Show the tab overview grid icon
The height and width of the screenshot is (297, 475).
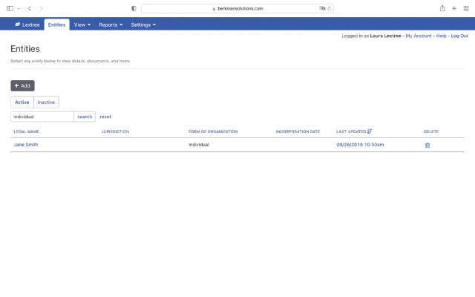[466, 8]
